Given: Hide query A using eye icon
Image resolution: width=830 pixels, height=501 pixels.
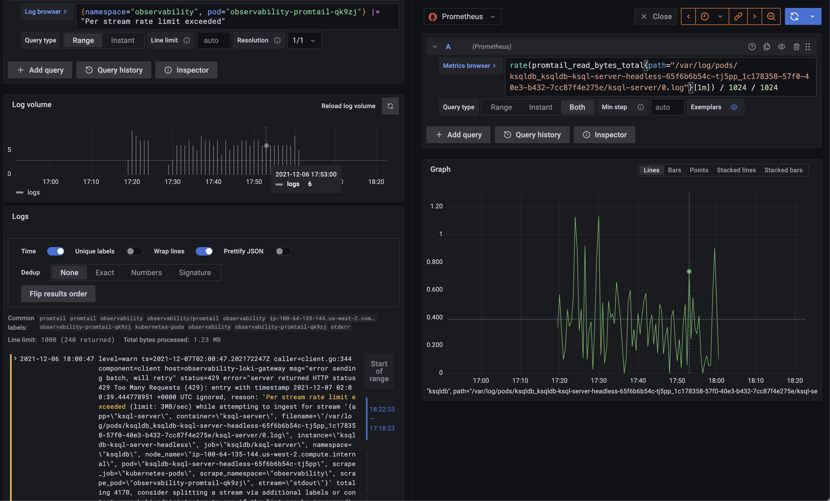Looking at the screenshot, I should [x=781, y=47].
